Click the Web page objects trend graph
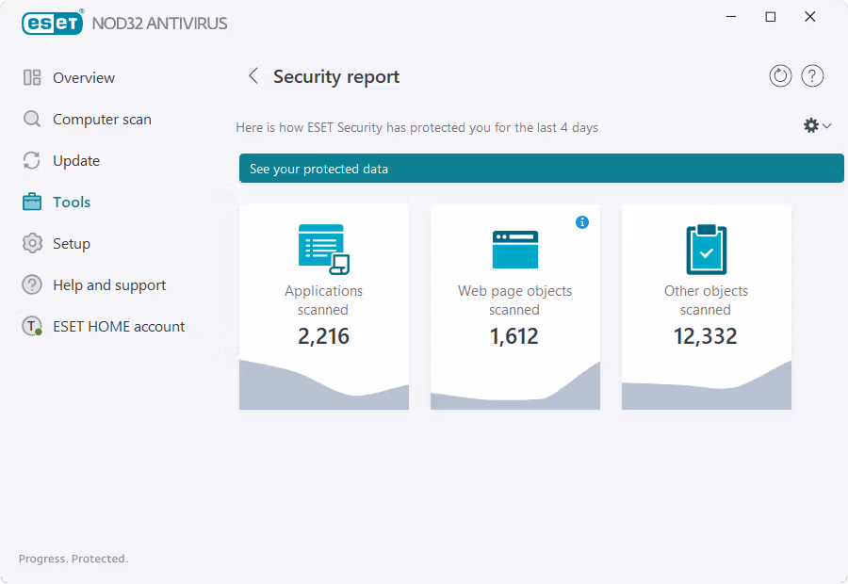This screenshot has width=848, height=584. [x=515, y=385]
